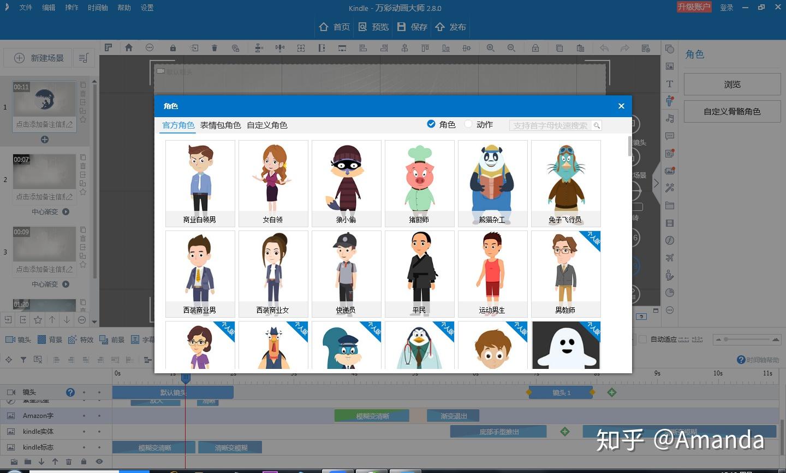Click the home icon in canvas toolbar

(129, 48)
